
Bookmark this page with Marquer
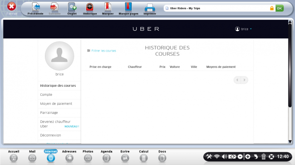[108, 7]
